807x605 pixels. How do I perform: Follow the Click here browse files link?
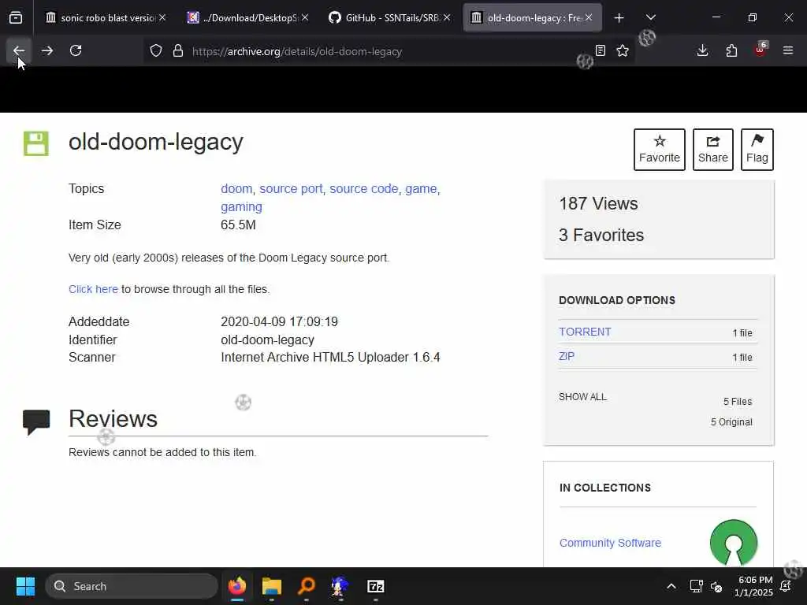tap(93, 289)
